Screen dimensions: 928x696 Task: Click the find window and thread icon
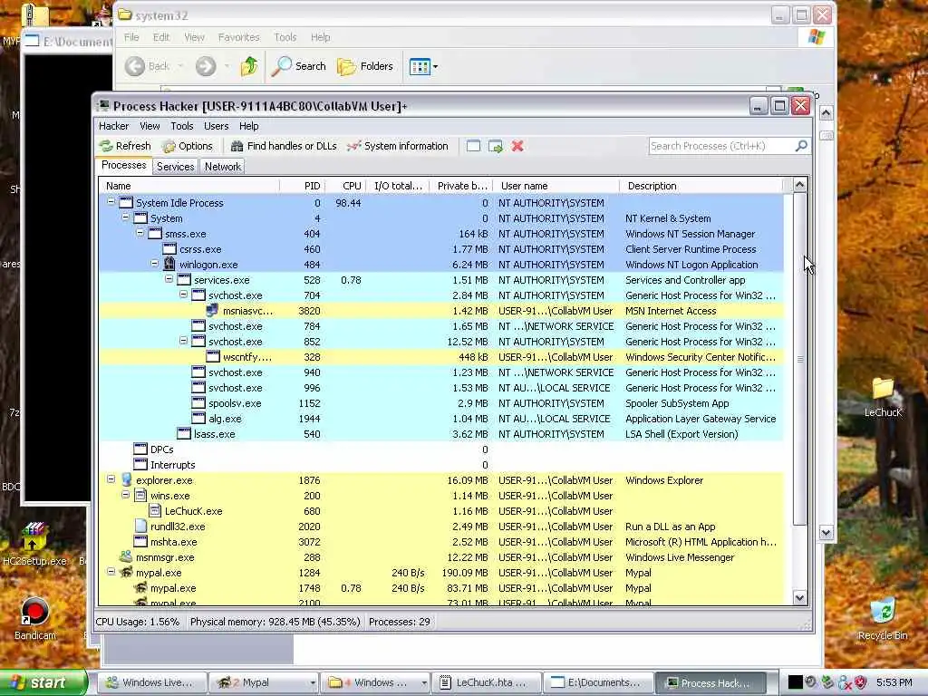point(496,146)
